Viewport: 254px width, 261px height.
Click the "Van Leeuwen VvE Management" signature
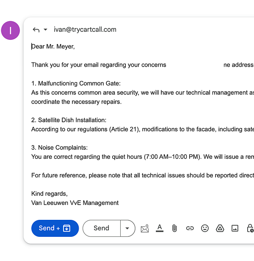tap(75, 203)
